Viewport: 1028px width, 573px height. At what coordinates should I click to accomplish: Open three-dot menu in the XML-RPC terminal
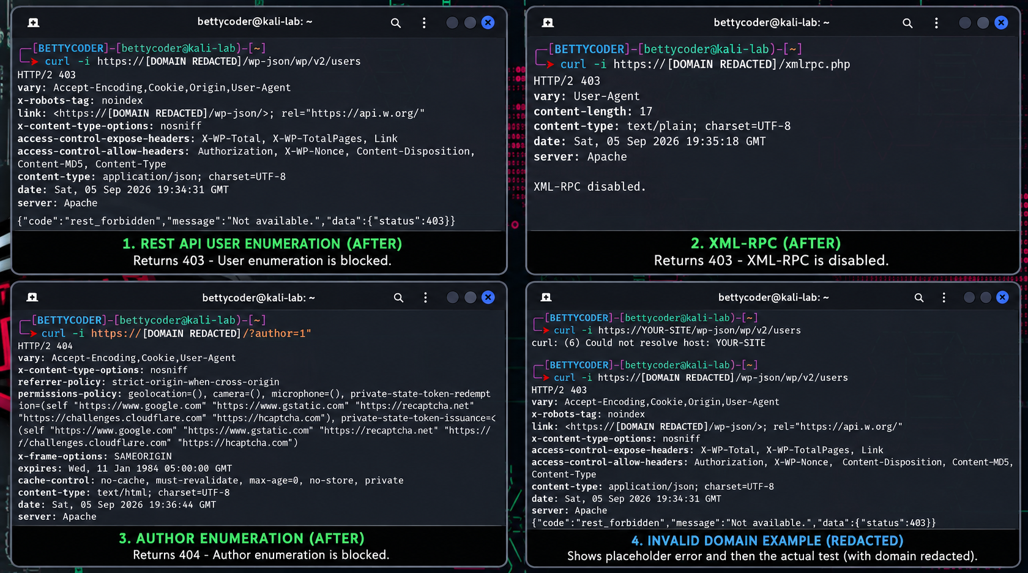tap(936, 23)
